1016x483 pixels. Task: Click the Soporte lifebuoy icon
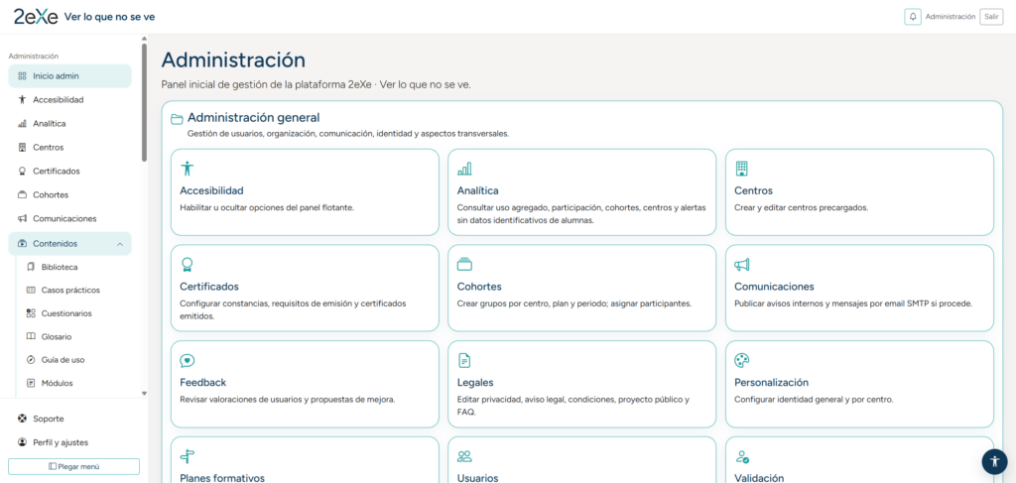tap(22, 419)
